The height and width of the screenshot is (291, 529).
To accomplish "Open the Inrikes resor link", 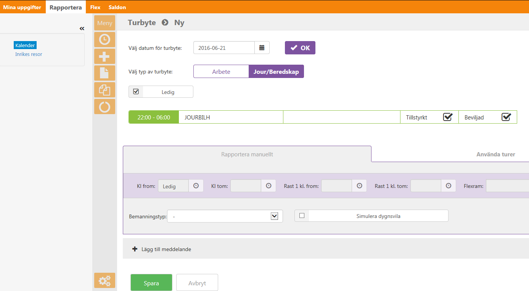I will [29, 54].
